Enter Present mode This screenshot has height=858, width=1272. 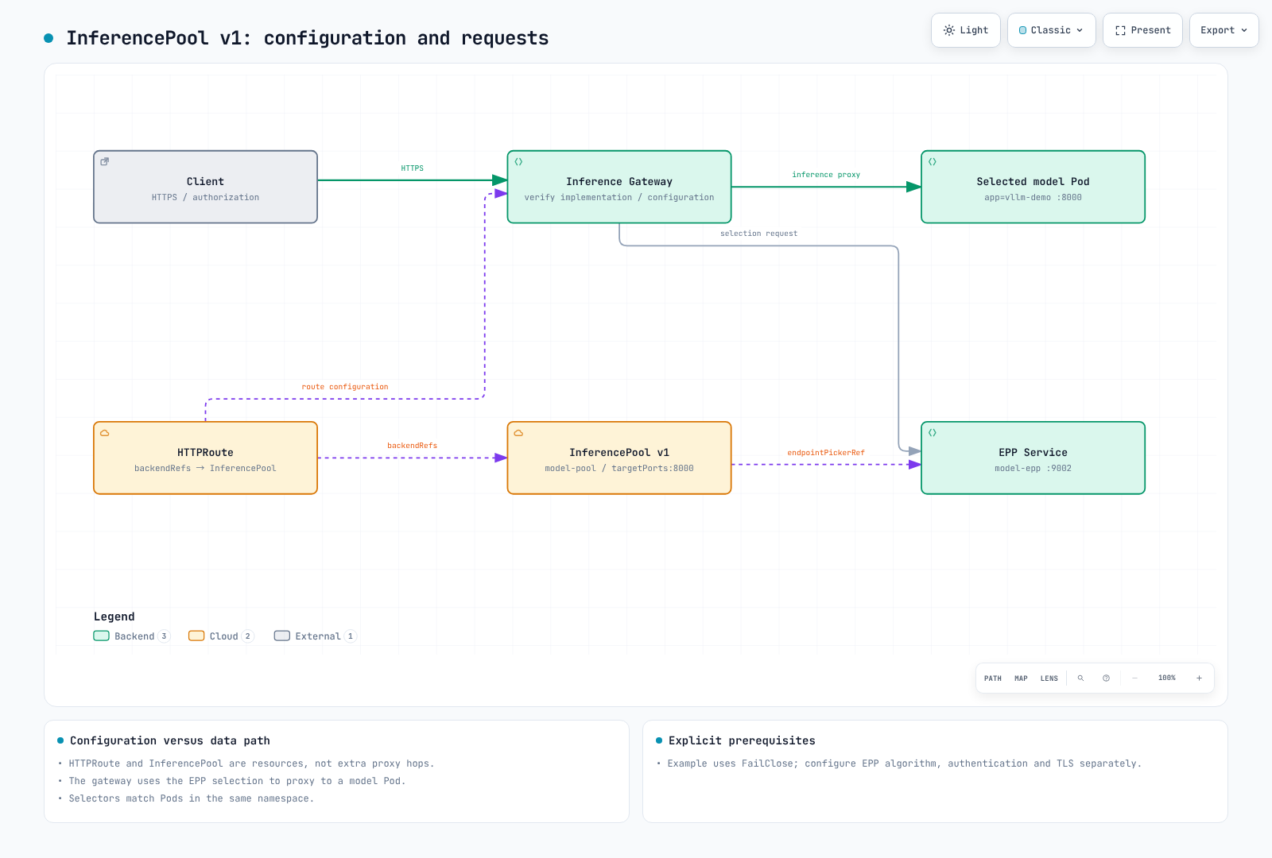tap(1142, 30)
